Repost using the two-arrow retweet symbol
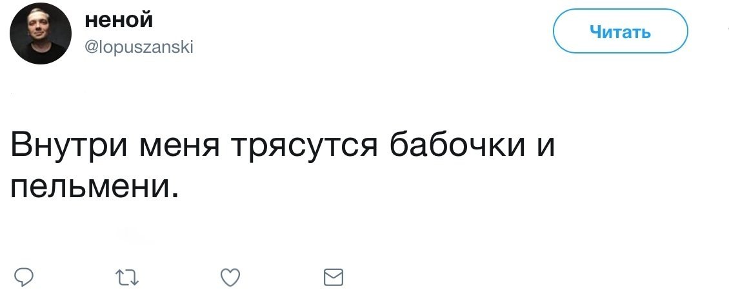The height and width of the screenshot is (308, 729). 127,278
